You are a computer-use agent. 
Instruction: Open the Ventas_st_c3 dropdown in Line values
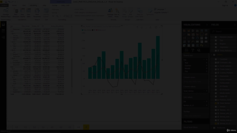204,105
